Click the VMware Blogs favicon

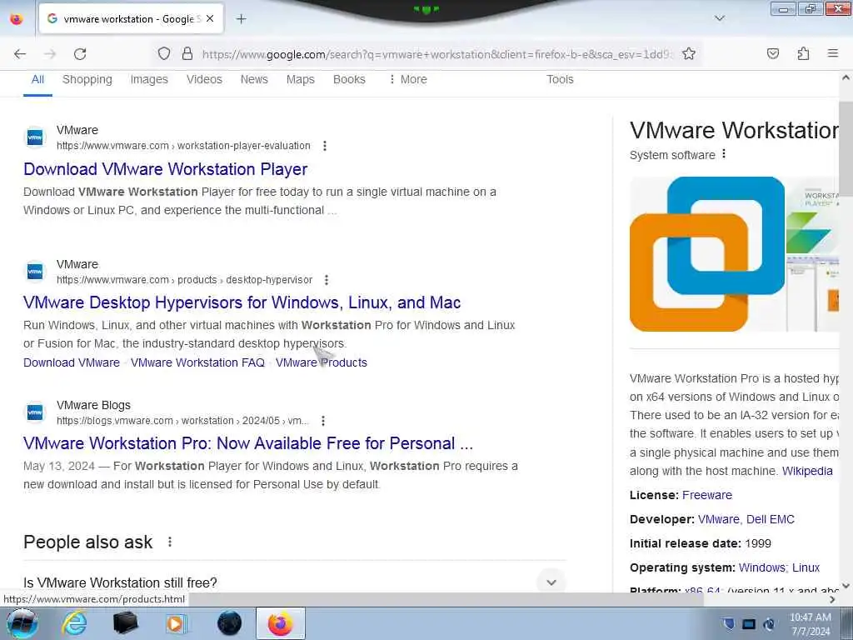click(x=35, y=412)
